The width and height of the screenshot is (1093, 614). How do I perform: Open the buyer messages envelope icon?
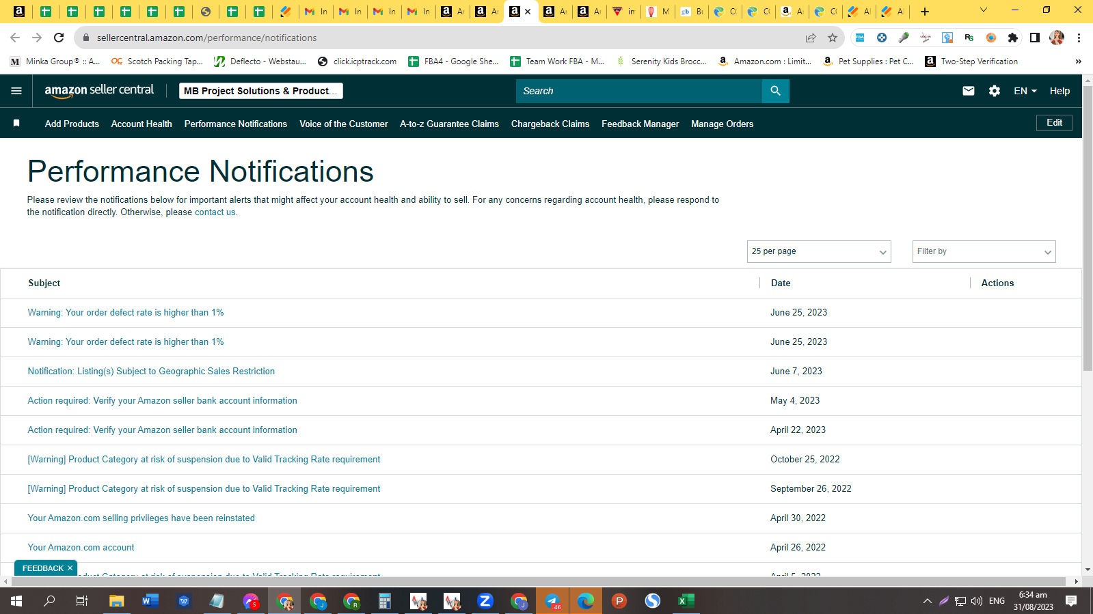tap(969, 91)
